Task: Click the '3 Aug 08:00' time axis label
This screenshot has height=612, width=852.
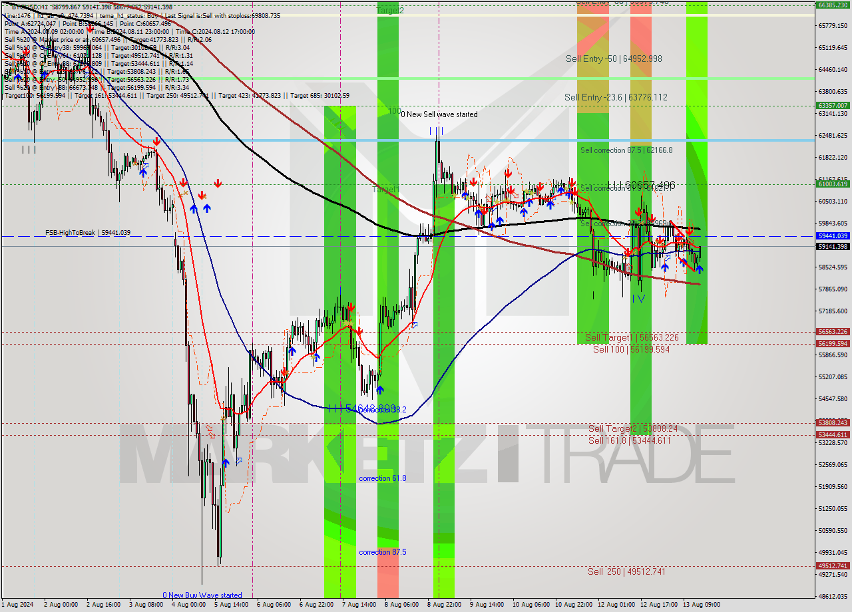Action: coord(145,605)
